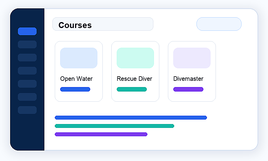Click the Courses header bar
268x161 pixels.
pyautogui.click(x=103, y=24)
